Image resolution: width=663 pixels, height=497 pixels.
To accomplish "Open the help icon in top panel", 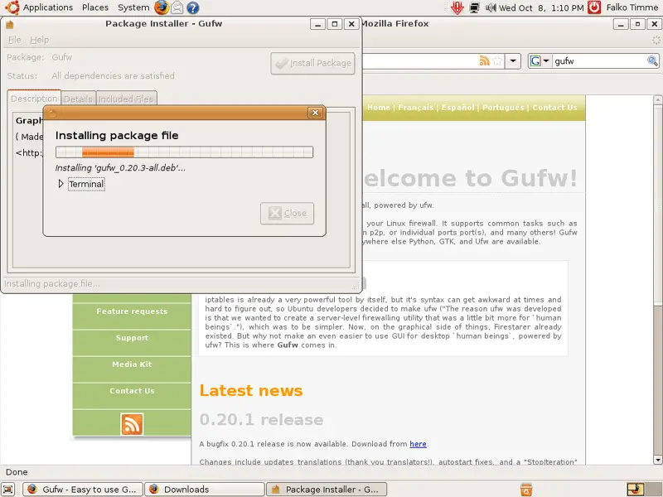I will [x=193, y=7].
